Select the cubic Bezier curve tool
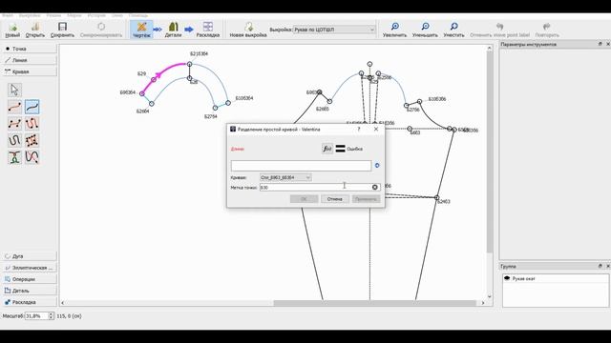 14,124
